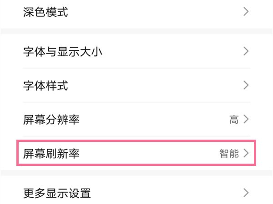This screenshot has width=273, height=204.
Task: Click the chevron right of 智能
Action: click(x=246, y=154)
